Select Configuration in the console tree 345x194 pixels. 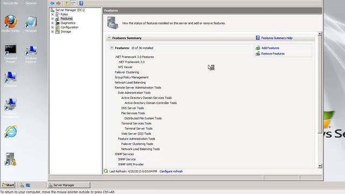tap(70, 27)
